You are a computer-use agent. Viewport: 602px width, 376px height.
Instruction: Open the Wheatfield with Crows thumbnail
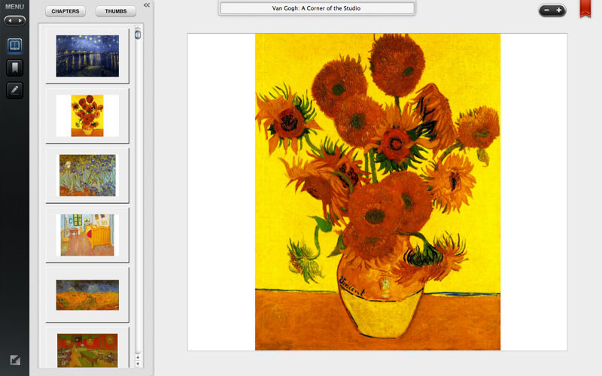point(87,295)
